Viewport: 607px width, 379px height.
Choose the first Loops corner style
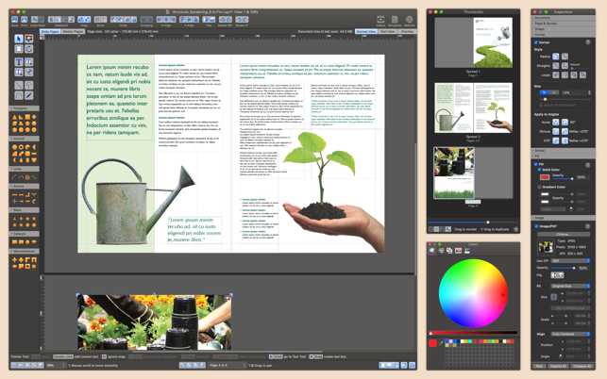pyautogui.click(x=556, y=75)
